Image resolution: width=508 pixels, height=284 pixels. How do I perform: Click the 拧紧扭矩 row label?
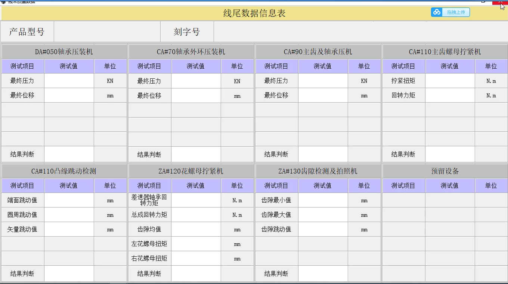click(x=403, y=81)
